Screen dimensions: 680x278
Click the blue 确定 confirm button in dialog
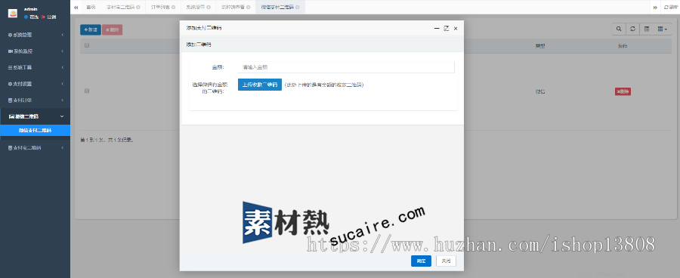[421, 261]
